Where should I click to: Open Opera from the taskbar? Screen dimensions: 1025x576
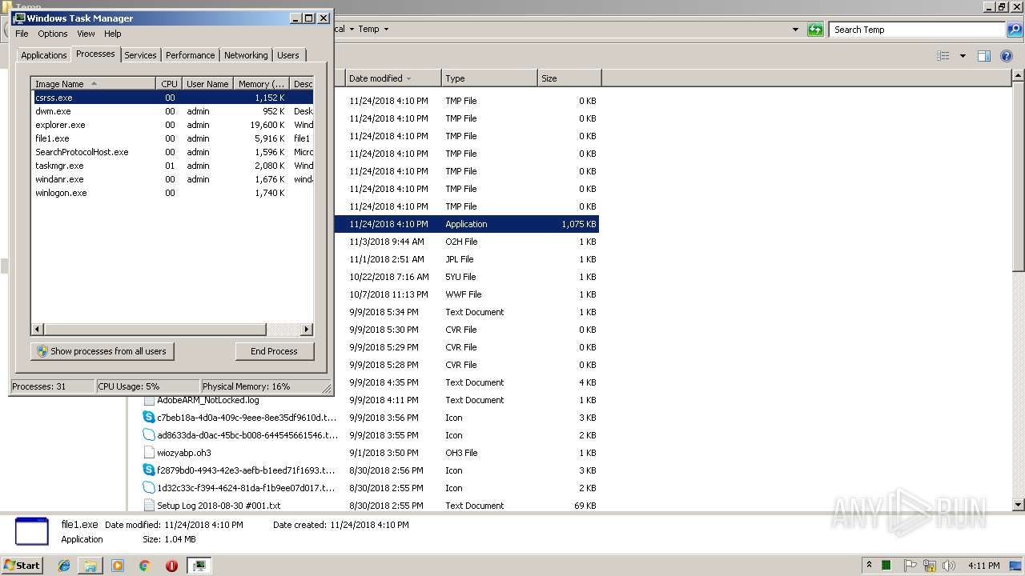pos(171,566)
